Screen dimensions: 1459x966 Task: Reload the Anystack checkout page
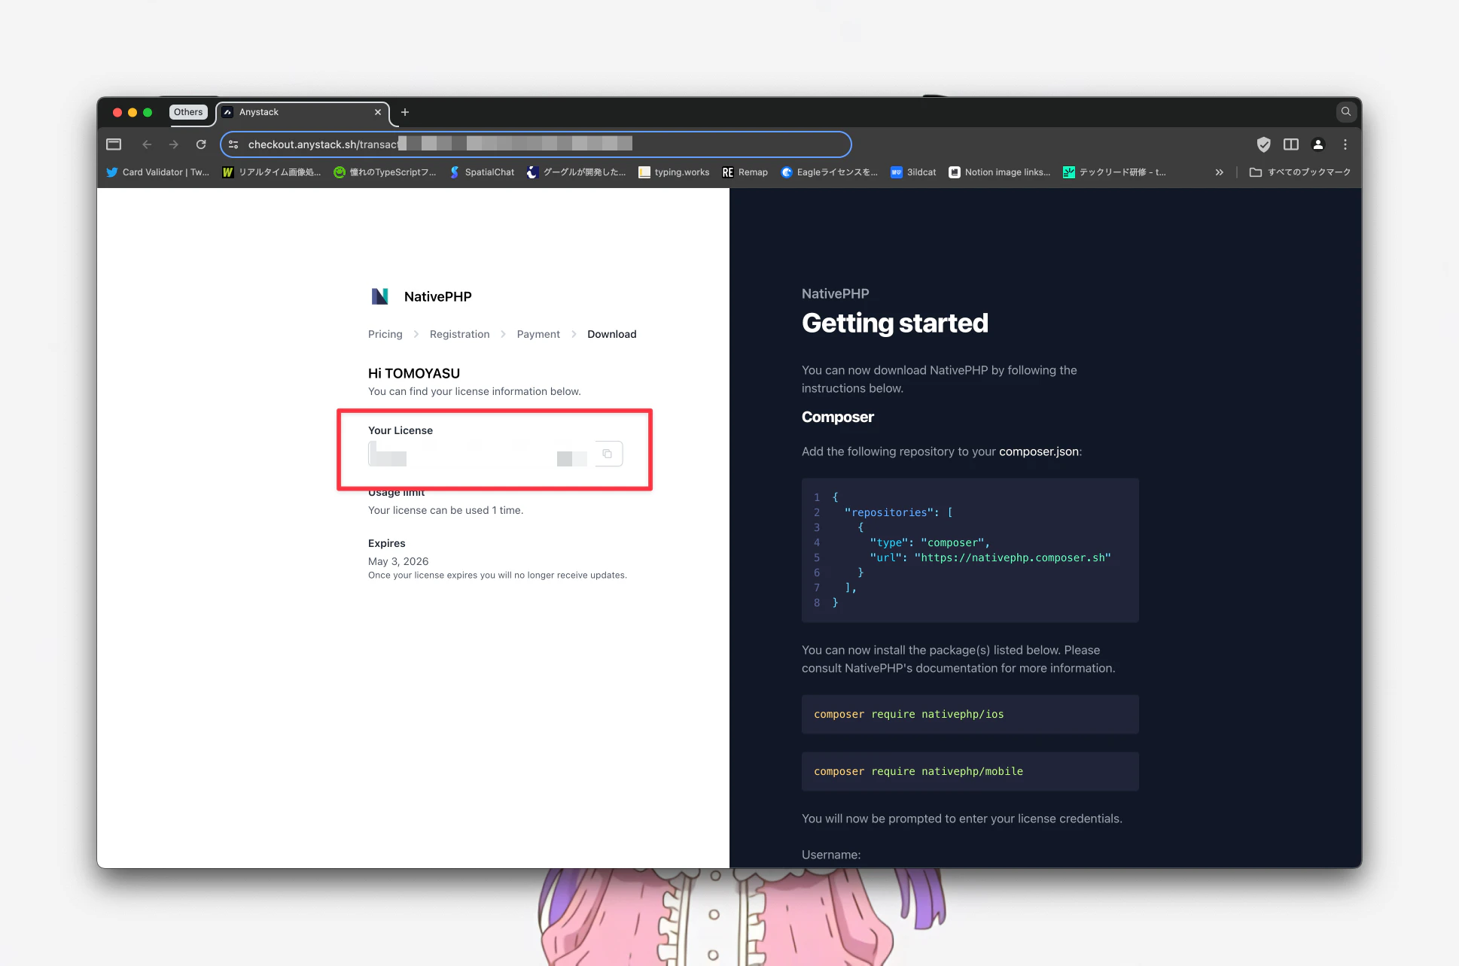[x=201, y=144]
